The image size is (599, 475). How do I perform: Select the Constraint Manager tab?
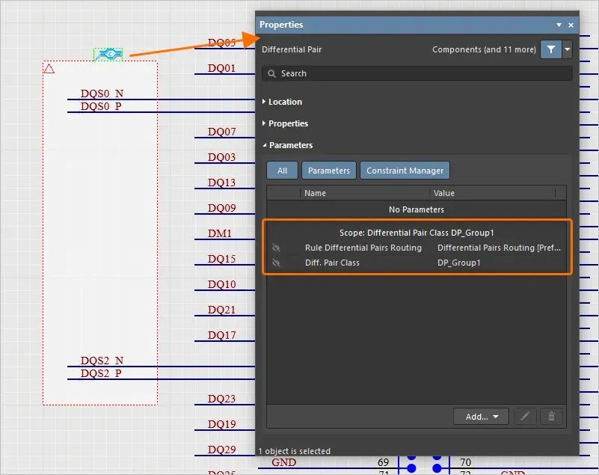click(x=405, y=171)
